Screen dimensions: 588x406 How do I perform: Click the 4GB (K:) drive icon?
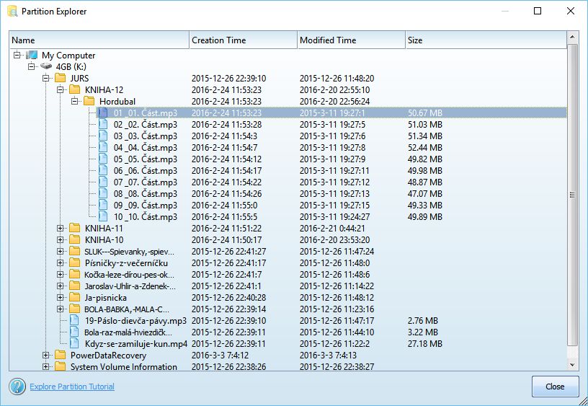click(46, 66)
